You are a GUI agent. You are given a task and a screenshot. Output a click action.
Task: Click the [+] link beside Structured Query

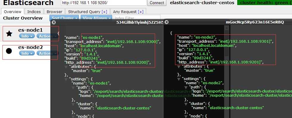point(104,12)
